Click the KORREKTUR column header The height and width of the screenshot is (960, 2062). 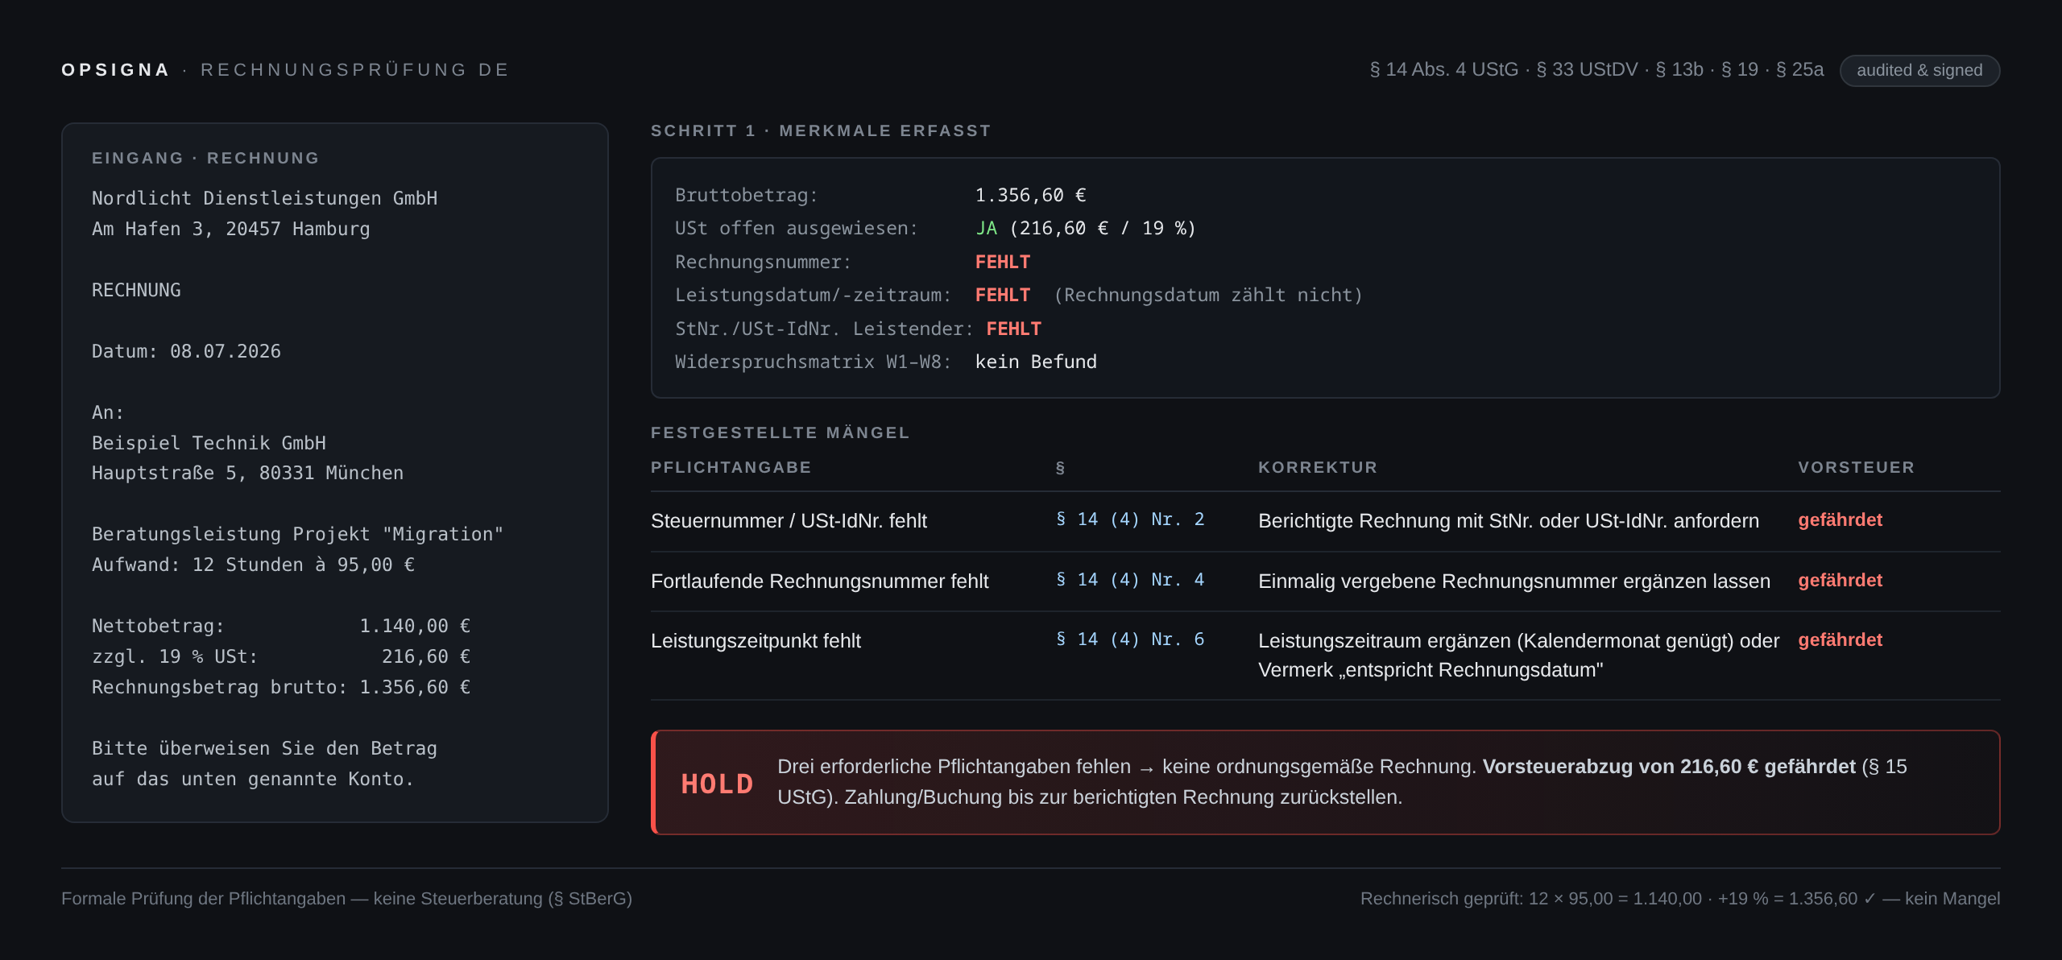tap(1318, 467)
